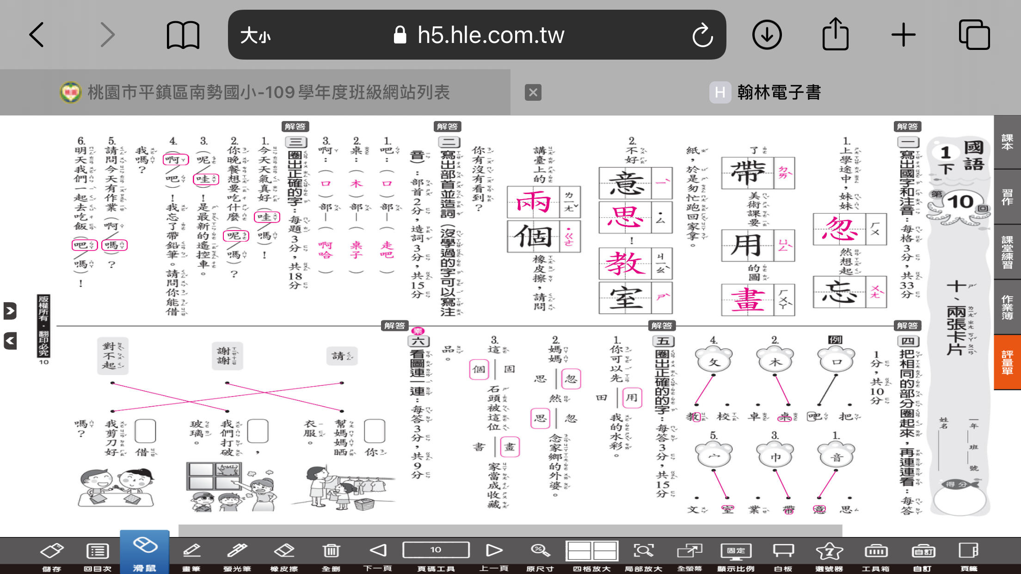Screen dimensions: 1021x574
Task: Select the orange 評量單 side tab
Action: (1007, 362)
